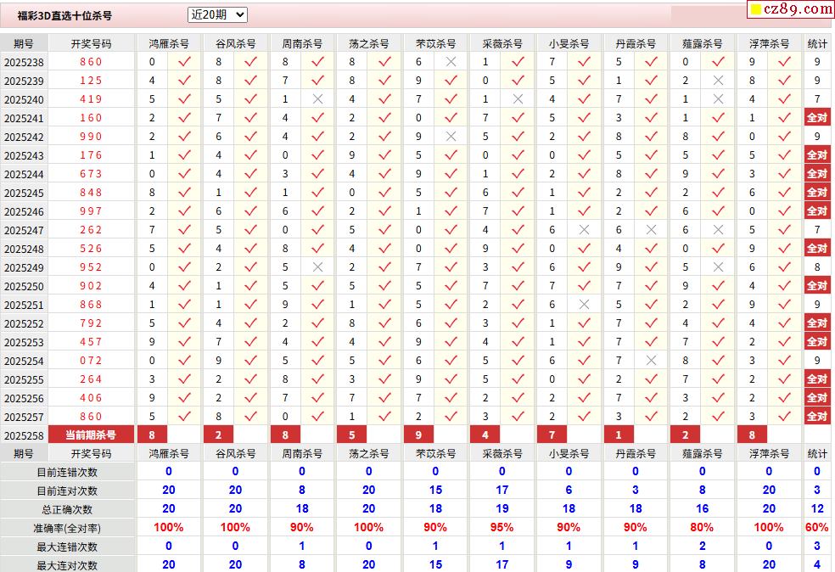Viewport: 835px width, 572px height.
Task: Click the checkmark under 鸿雁杀号 in row 2025238
Action: [x=185, y=62]
